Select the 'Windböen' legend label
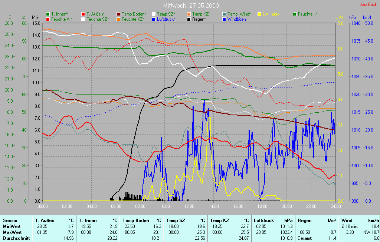Screen dimensions: 380x242 tap(236, 19)
